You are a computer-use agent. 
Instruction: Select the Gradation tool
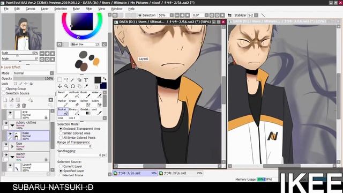tap(85, 112)
